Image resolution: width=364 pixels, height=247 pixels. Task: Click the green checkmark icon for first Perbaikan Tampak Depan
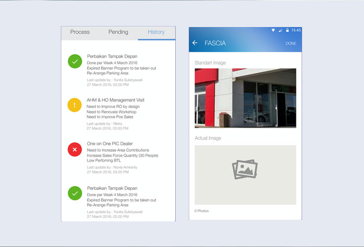tap(75, 61)
